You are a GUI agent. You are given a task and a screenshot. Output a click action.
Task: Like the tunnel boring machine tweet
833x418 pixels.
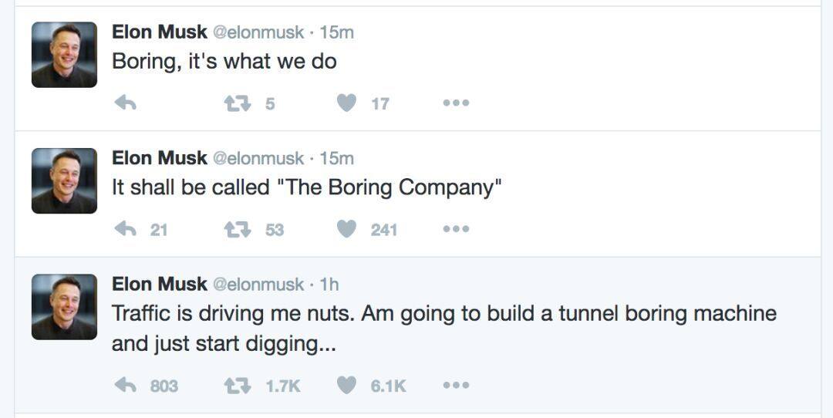(347, 385)
